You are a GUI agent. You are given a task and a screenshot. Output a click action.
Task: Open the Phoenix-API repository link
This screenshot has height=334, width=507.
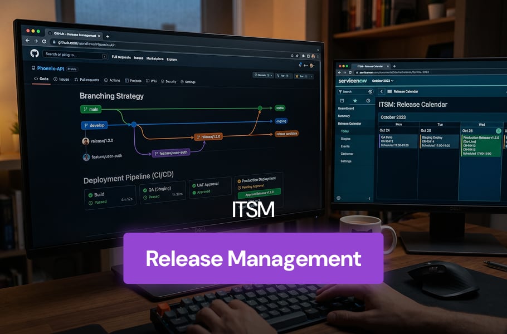click(51, 68)
